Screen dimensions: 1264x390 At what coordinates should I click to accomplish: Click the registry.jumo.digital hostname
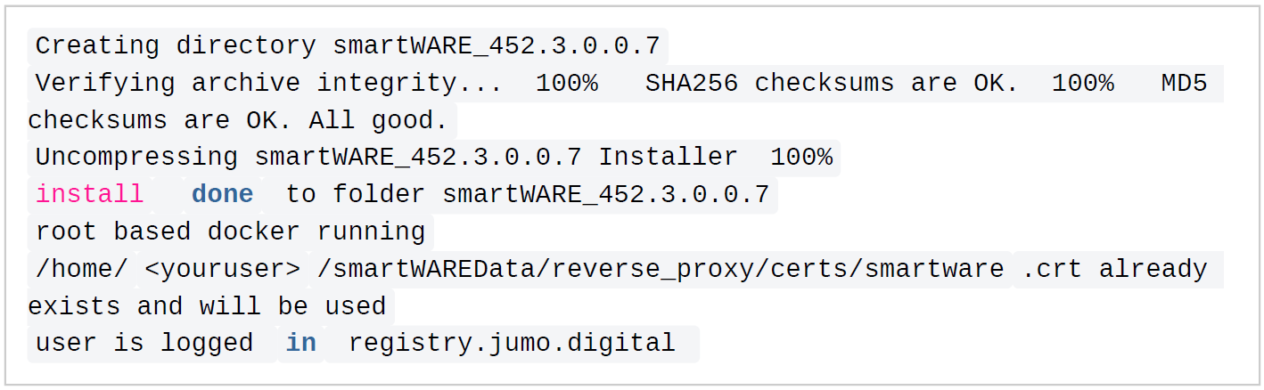coord(512,343)
